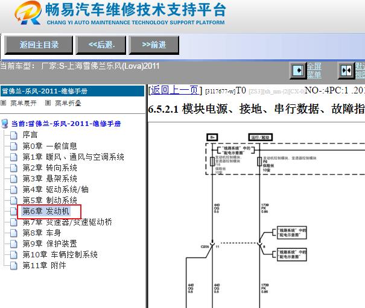Image resolution: width=365 pixels, height=308 pixels.
Task: Collapse all with the 菜单折叠 icon
Action: coord(48,102)
